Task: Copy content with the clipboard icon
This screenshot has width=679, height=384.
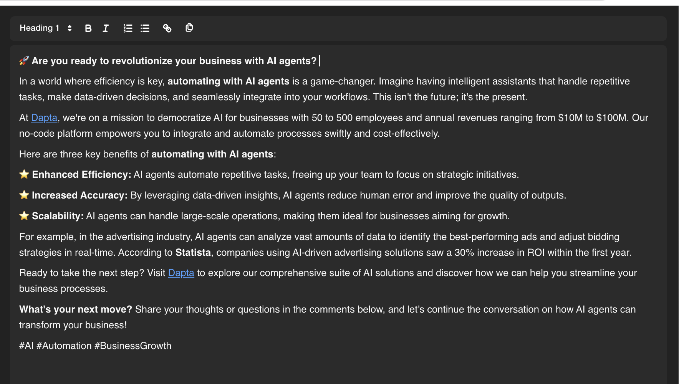Action: click(x=189, y=28)
